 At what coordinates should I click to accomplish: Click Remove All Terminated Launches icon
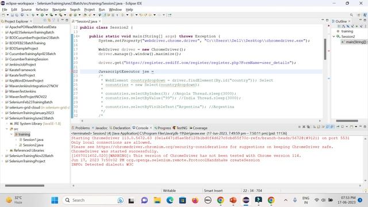(308, 126)
